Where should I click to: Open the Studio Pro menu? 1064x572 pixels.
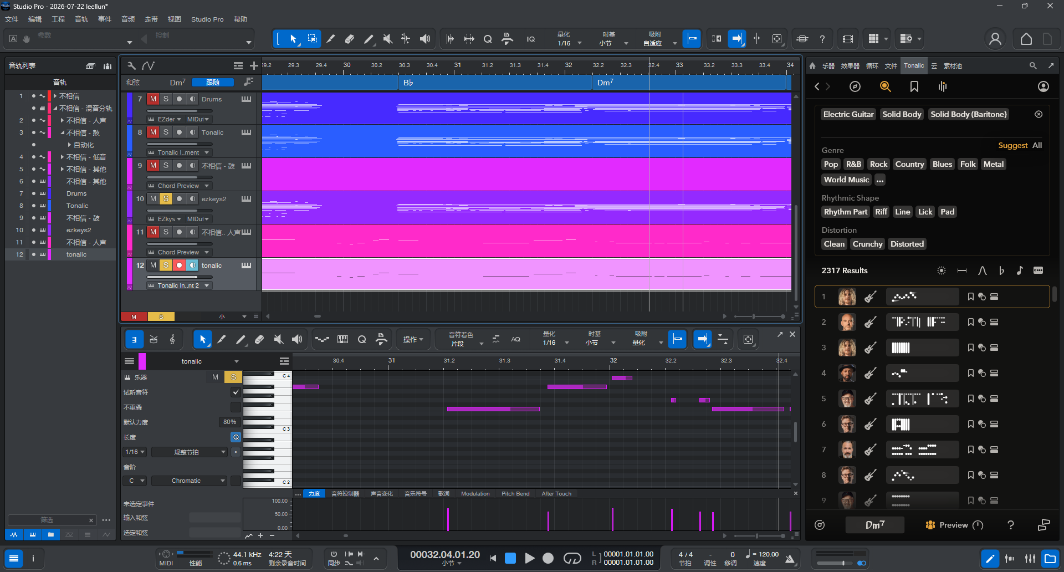(207, 19)
